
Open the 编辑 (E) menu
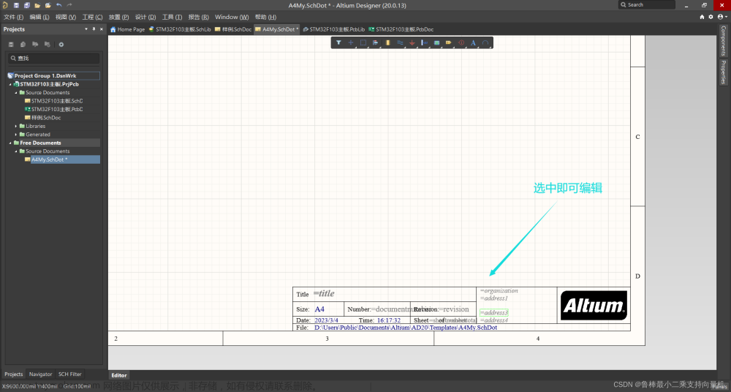pos(39,17)
